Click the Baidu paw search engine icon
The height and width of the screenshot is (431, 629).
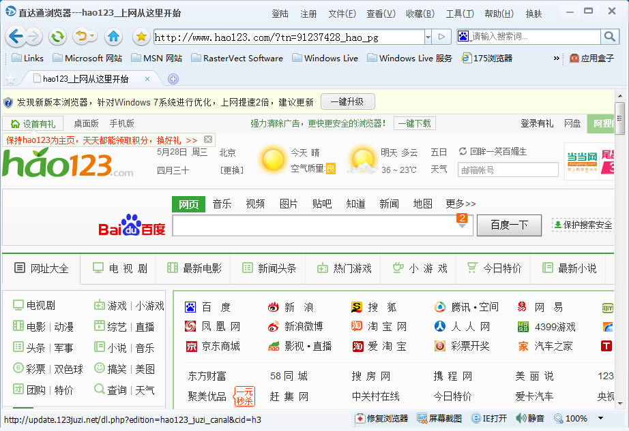pyautogui.click(x=463, y=36)
